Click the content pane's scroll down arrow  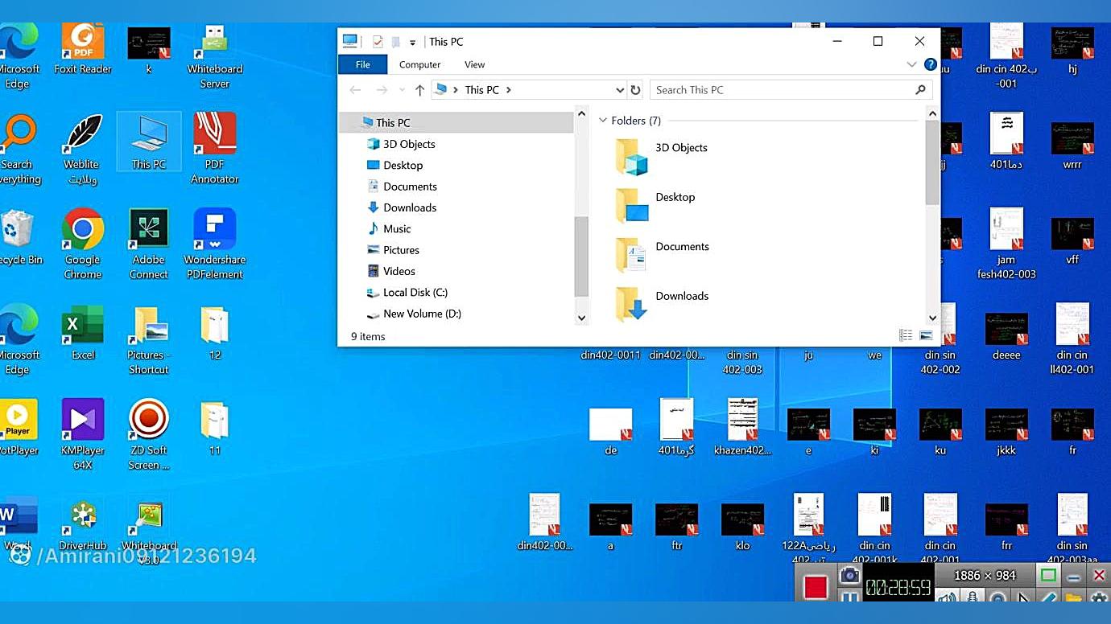pyautogui.click(x=932, y=318)
